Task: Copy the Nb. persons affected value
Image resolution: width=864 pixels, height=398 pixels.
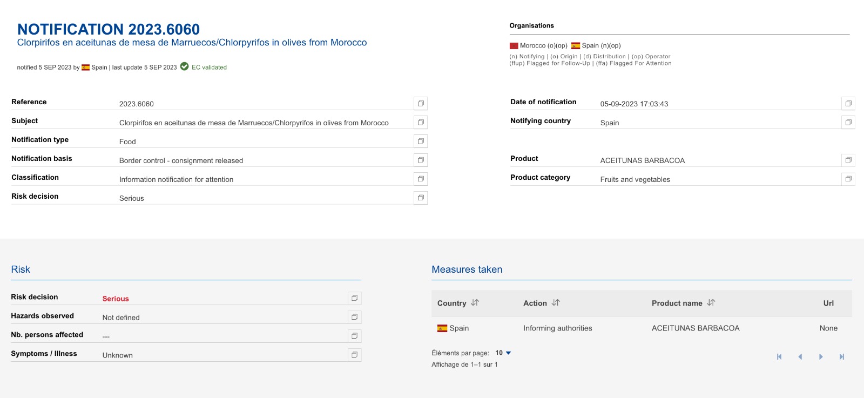Action: (x=355, y=336)
